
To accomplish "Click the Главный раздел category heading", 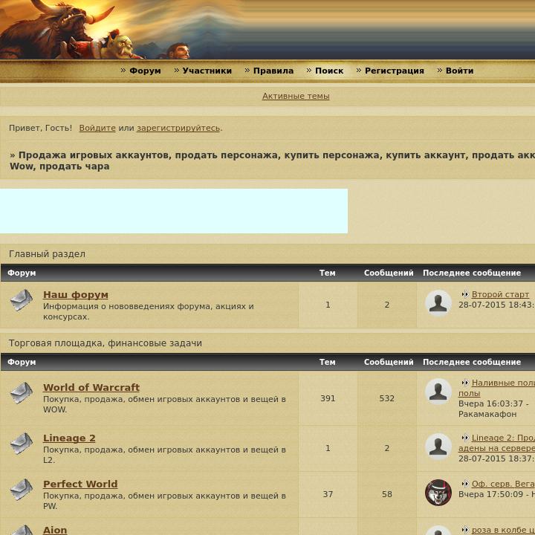I will click(x=47, y=254).
